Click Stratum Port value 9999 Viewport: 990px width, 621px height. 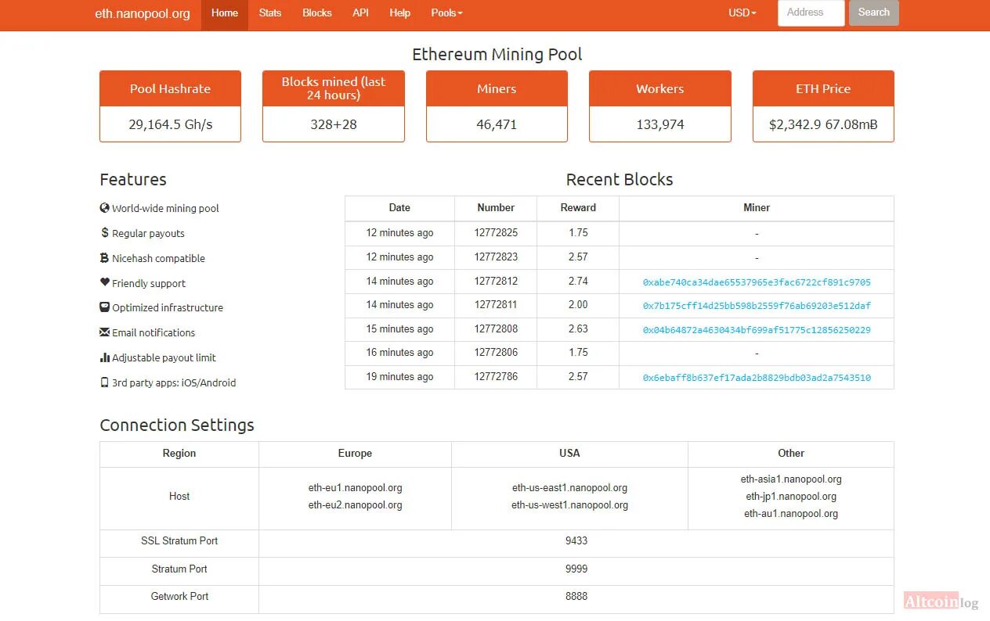pyautogui.click(x=576, y=569)
